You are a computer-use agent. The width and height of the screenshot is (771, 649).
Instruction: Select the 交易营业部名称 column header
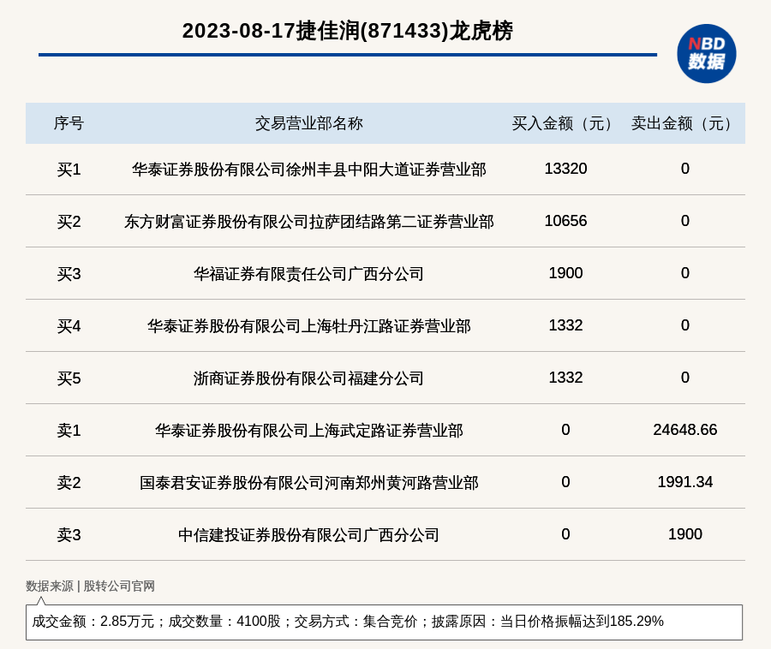308,123
